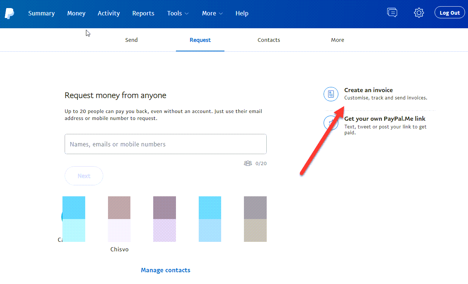Click the Create an invoice document icon
The height and width of the screenshot is (284, 468).
(331, 94)
